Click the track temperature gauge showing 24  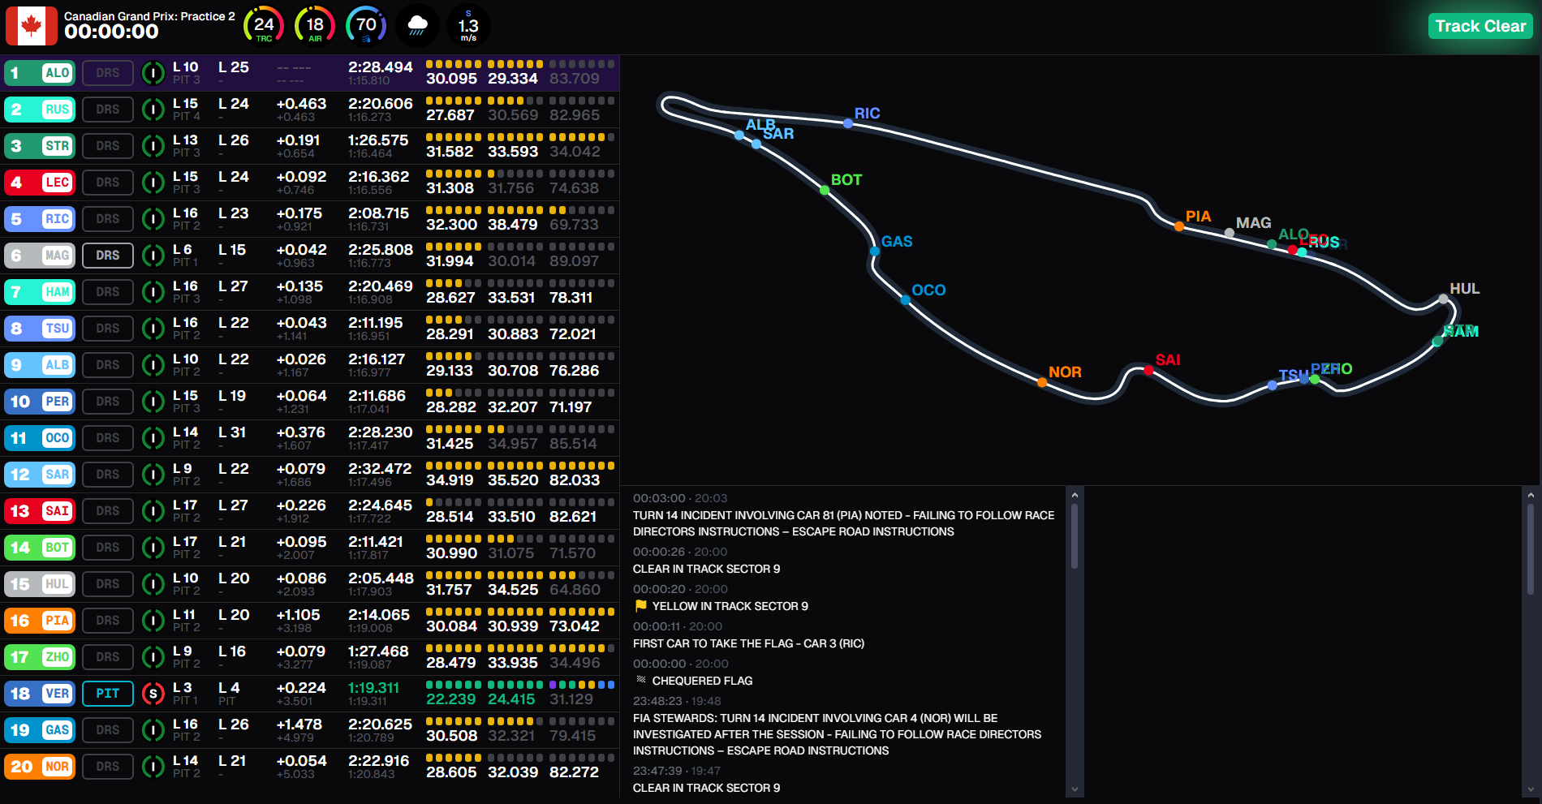pyautogui.click(x=264, y=25)
